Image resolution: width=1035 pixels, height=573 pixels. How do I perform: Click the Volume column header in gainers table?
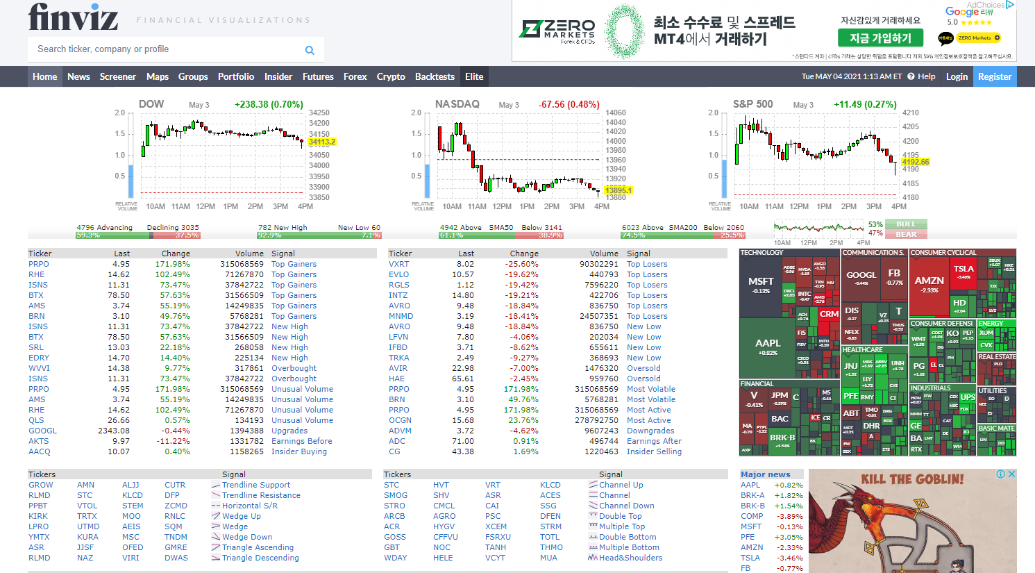coord(249,254)
